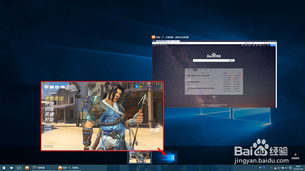Click the 新建桌面 new desktop button
This screenshot has height=171, width=305.
[295, 156]
